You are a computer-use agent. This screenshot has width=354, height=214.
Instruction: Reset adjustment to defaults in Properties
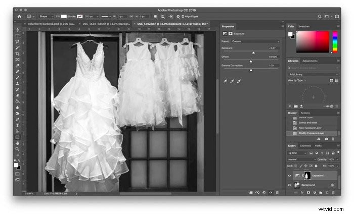click(x=264, y=193)
